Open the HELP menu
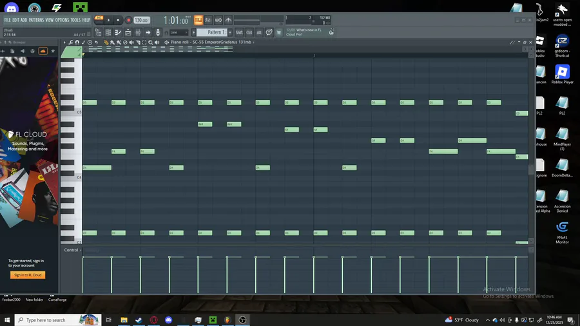The height and width of the screenshot is (326, 580). click(86, 20)
